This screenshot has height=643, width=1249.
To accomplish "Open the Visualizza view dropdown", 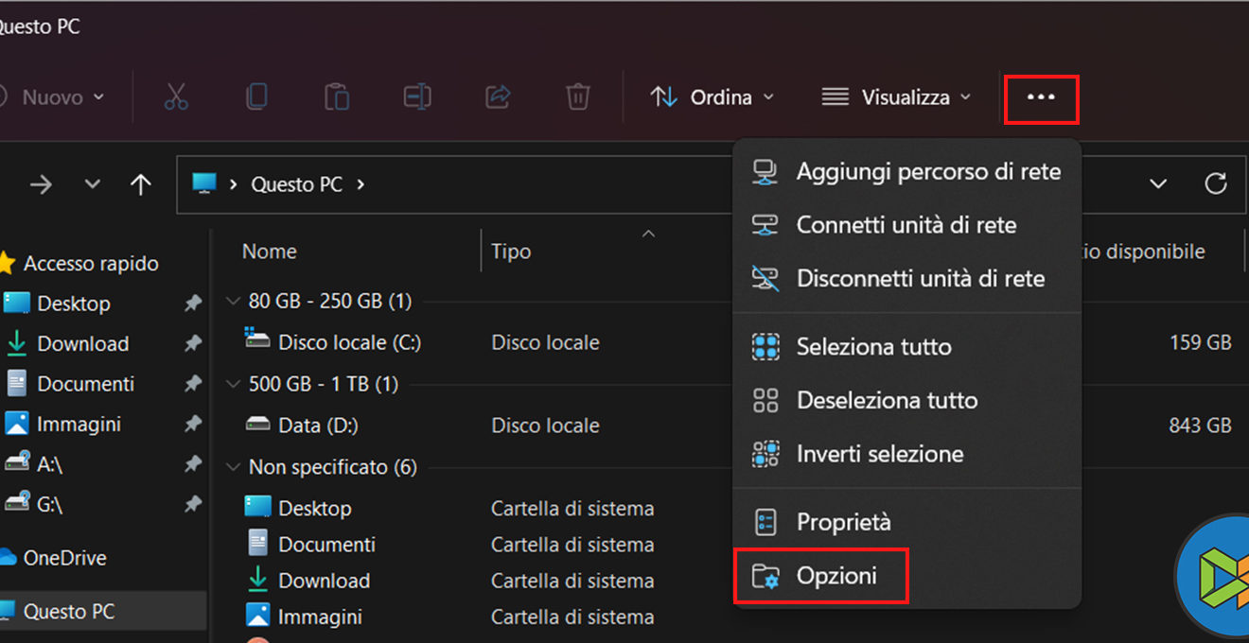I will (896, 97).
